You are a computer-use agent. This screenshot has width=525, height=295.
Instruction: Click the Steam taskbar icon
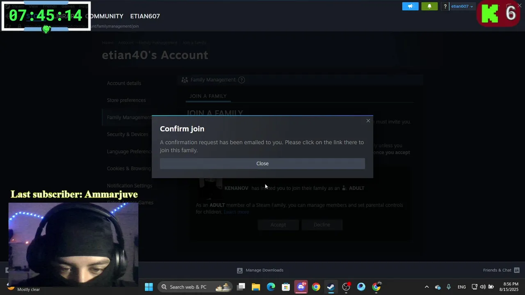[331, 287]
